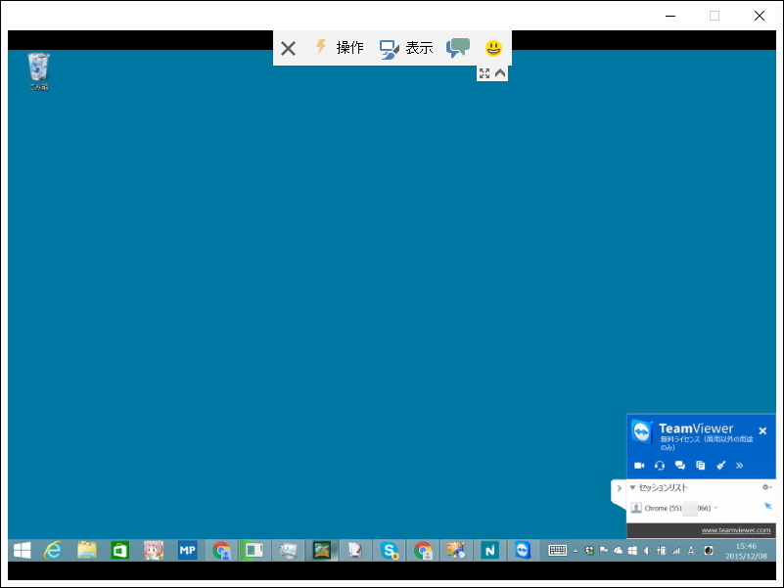Expand more TeamViewer functions with the double chevron
The height and width of the screenshot is (588, 784).
pyautogui.click(x=740, y=466)
